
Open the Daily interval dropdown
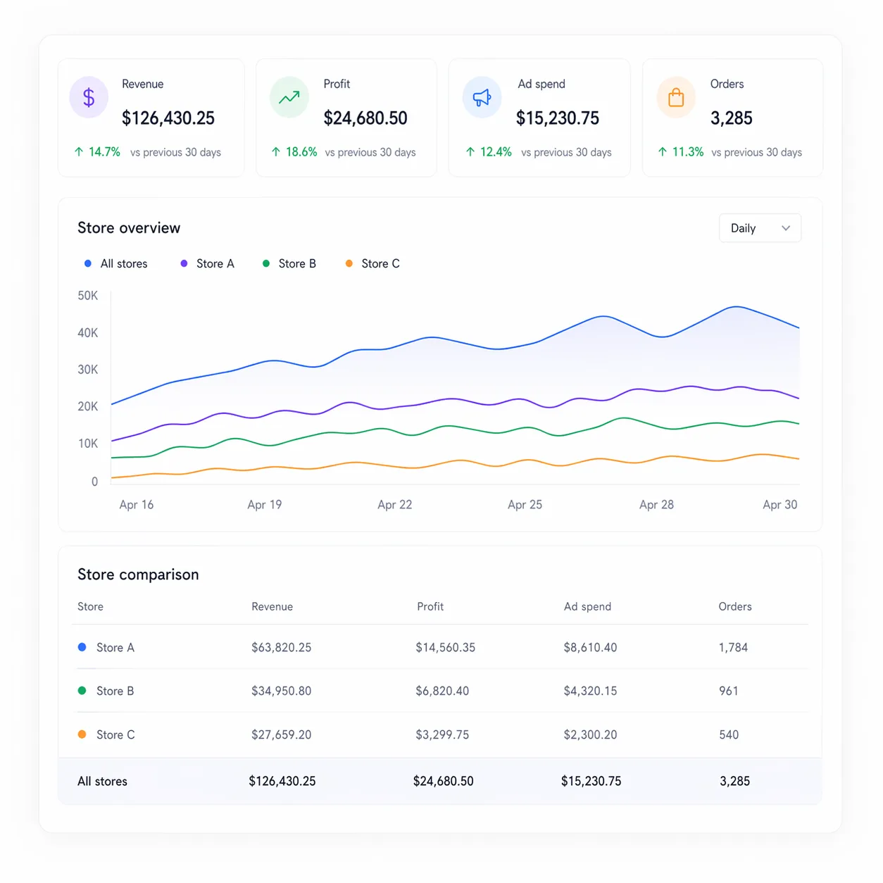pos(760,228)
